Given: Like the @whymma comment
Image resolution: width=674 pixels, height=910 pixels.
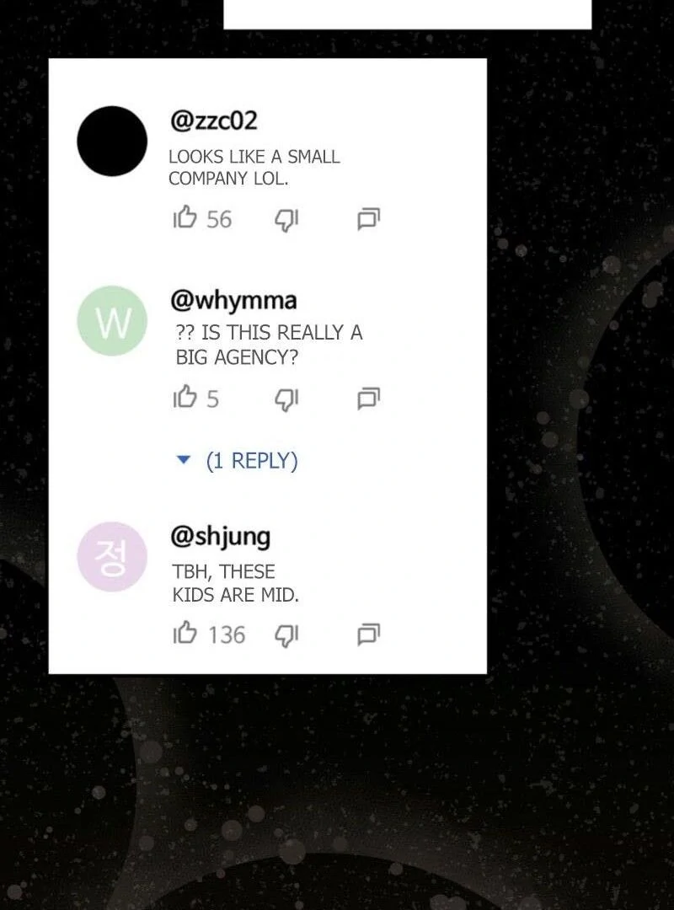Looking at the screenshot, I should (x=185, y=397).
